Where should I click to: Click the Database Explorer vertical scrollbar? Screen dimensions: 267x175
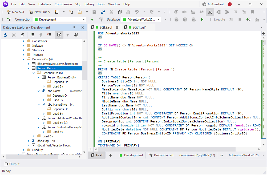[84, 70]
